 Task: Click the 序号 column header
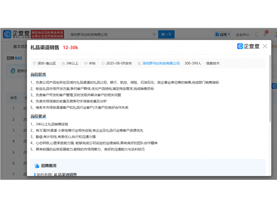pyautogui.click(x=14, y=98)
